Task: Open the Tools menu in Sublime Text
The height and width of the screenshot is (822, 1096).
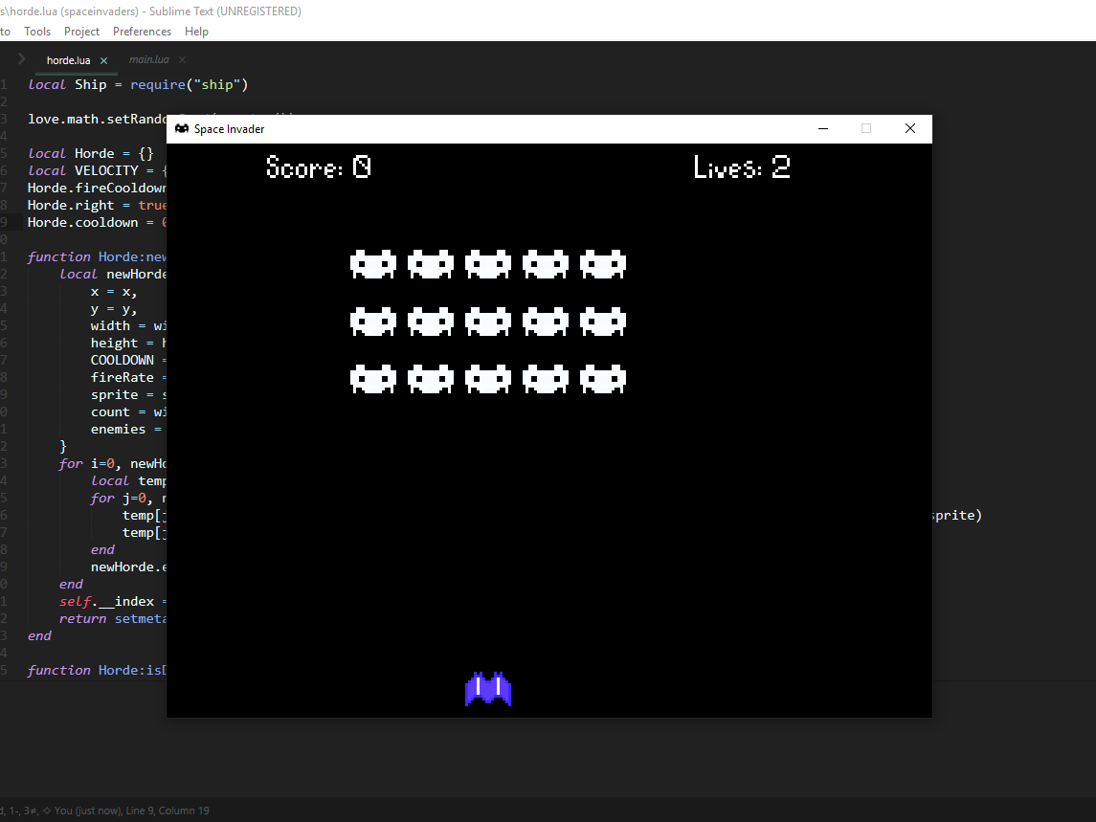Action: (37, 32)
